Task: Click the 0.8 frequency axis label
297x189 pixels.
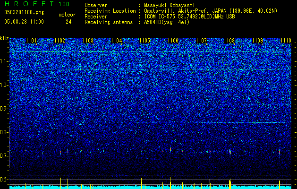Action: point(4,132)
